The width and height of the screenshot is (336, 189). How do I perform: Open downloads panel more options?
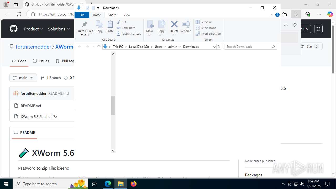(x=286, y=25)
